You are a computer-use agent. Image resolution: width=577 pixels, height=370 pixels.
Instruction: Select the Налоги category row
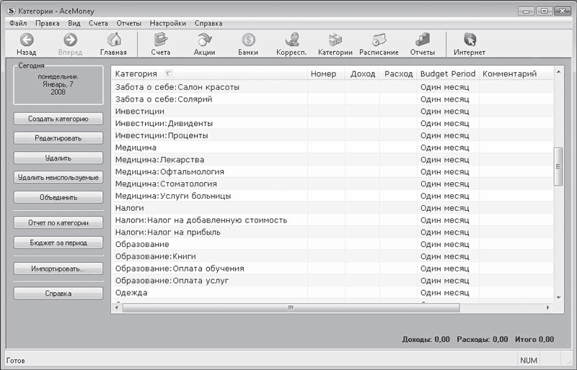[332, 208]
